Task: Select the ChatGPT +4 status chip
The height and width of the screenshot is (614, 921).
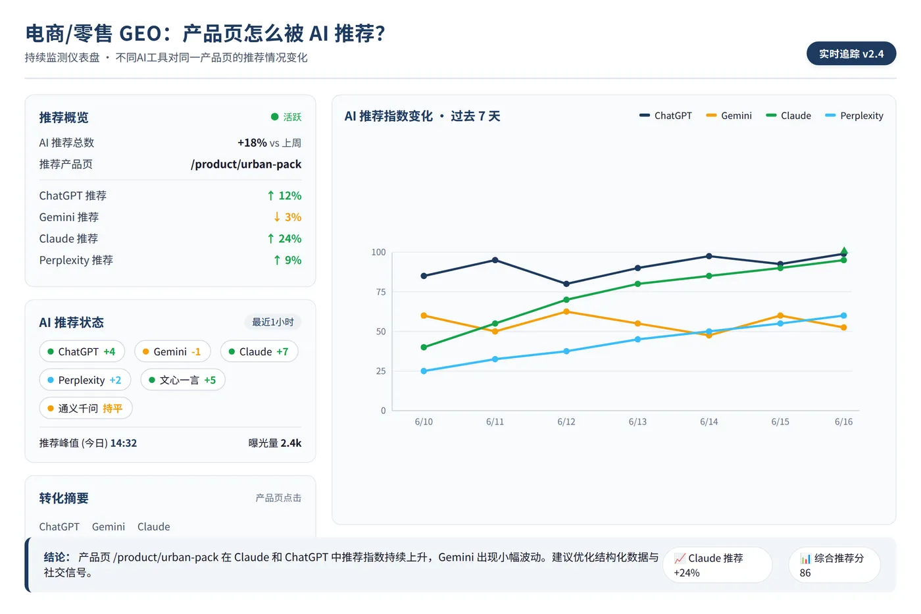Action: pyautogui.click(x=82, y=351)
